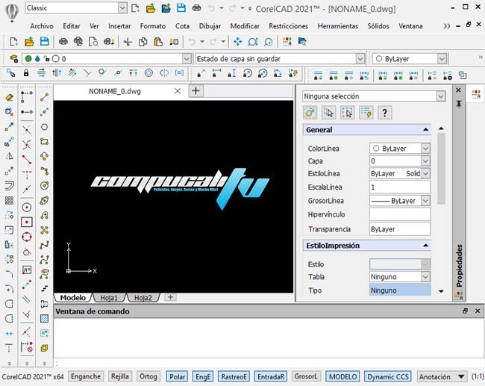This screenshot has width=485, height=386.
Task: Close the Ventana de comando panel
Action: pos(478,311)
